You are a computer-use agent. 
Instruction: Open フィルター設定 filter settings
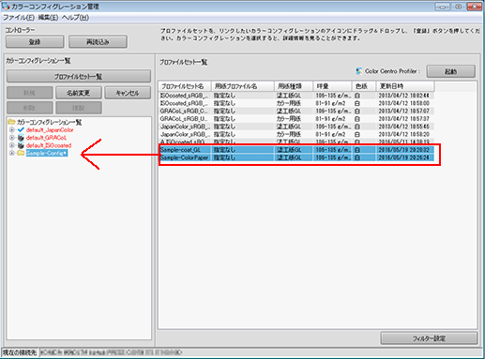[429, 338]
